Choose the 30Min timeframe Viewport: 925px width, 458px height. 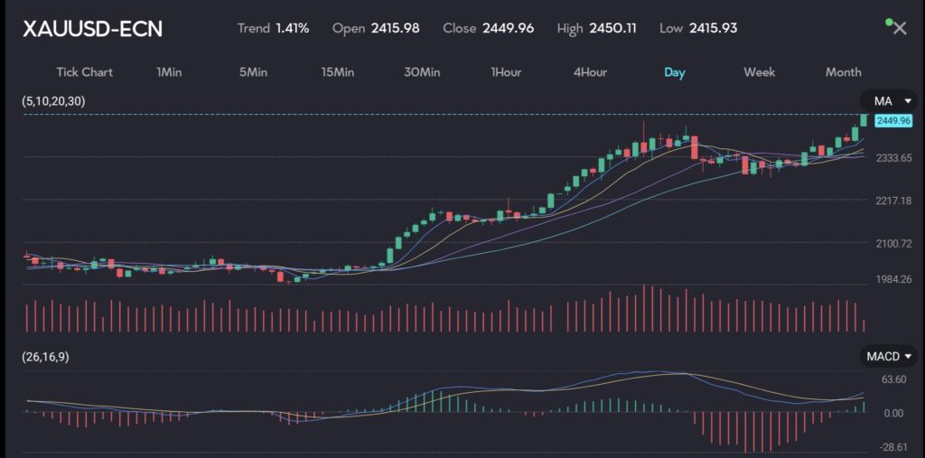(x=422, y=72)
